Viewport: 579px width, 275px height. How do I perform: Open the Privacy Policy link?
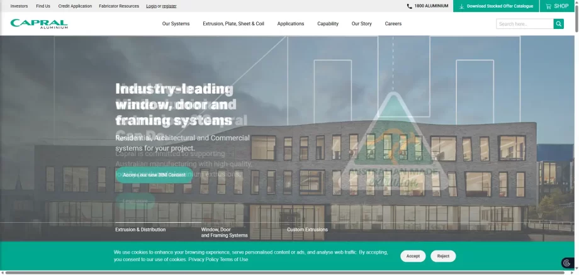203,259
